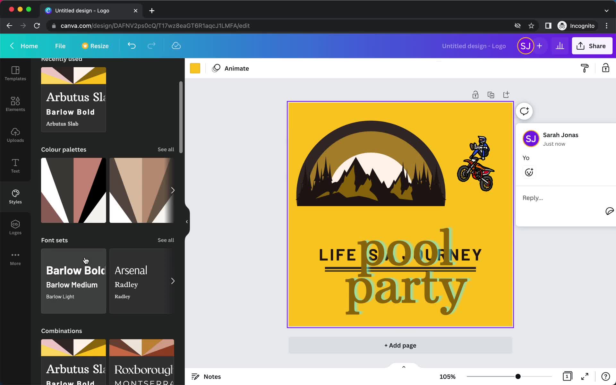616x385 pixels.
Task: Open the Logos panel
Action: pos(15,227)
